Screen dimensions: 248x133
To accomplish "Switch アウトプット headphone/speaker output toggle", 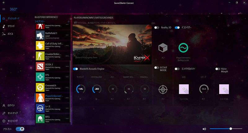I will pos(20,129).
